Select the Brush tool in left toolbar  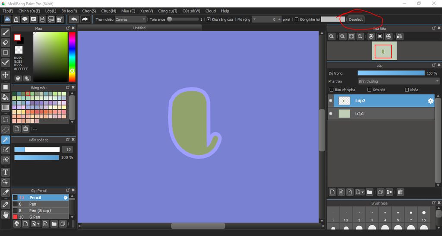click(5, 33)
